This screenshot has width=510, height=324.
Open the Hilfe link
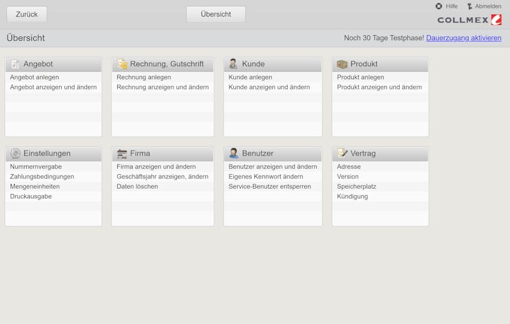pos(451,6)
